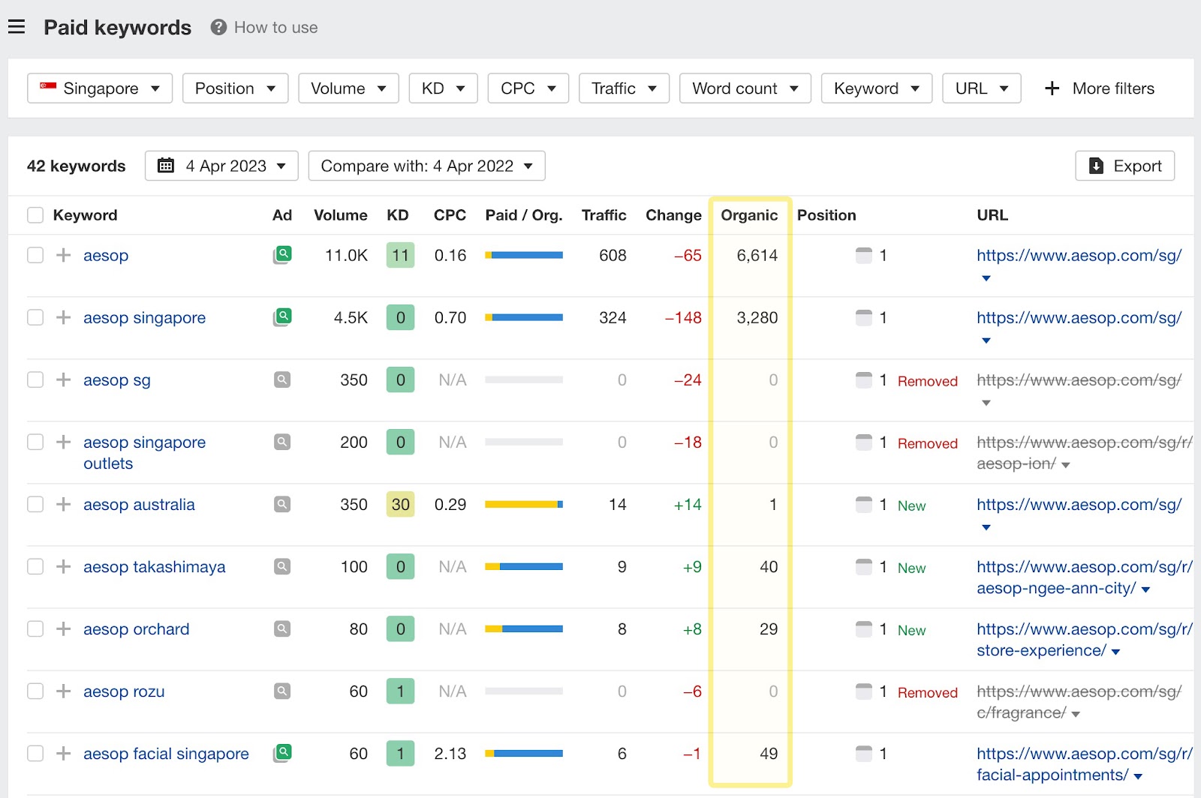Check the checkbox for the "aesop" row
This screenshot has height=798, width=1201.
click(35, 255)
